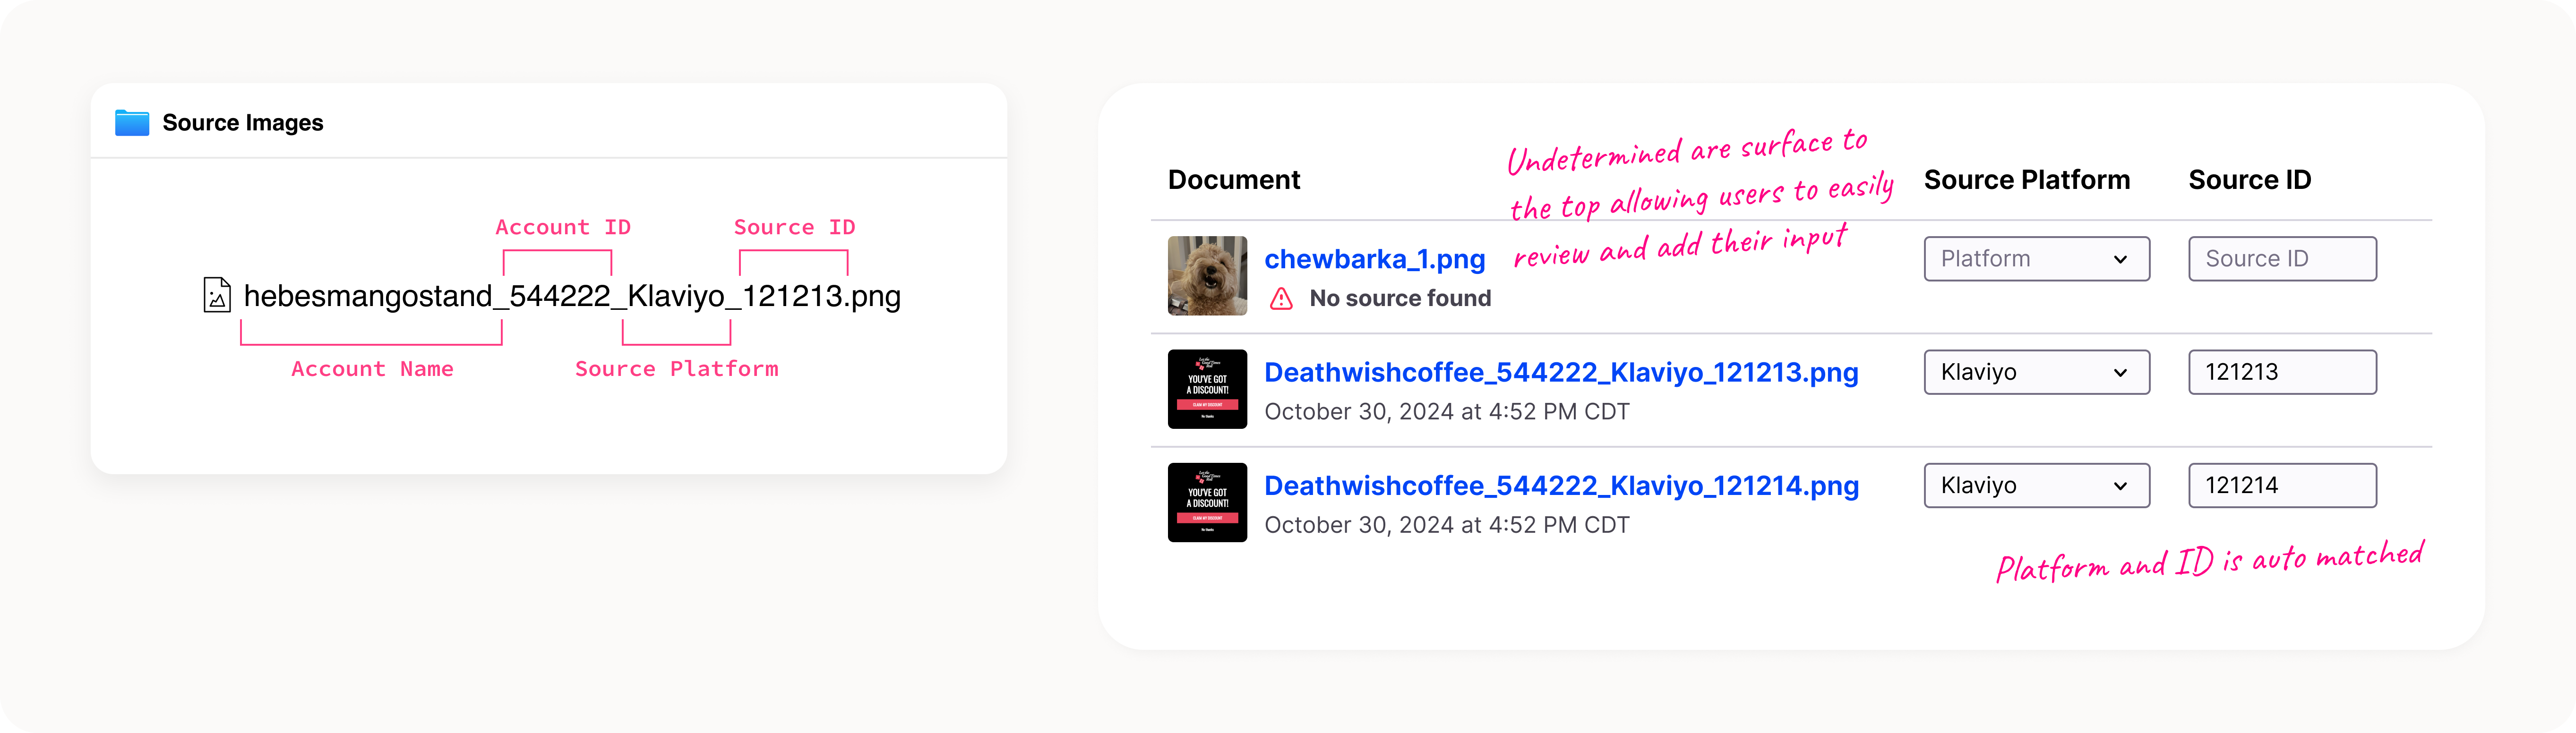2576x733 pixels.
Task: Open the thumbnail for the 121213 coffee document
Action: (x=1207, y=389)
